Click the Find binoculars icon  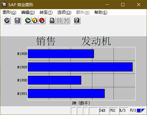coord(59,20)
